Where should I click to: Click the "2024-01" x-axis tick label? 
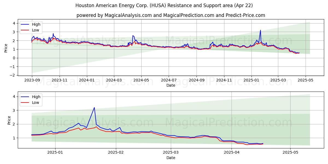click(87, 80)
